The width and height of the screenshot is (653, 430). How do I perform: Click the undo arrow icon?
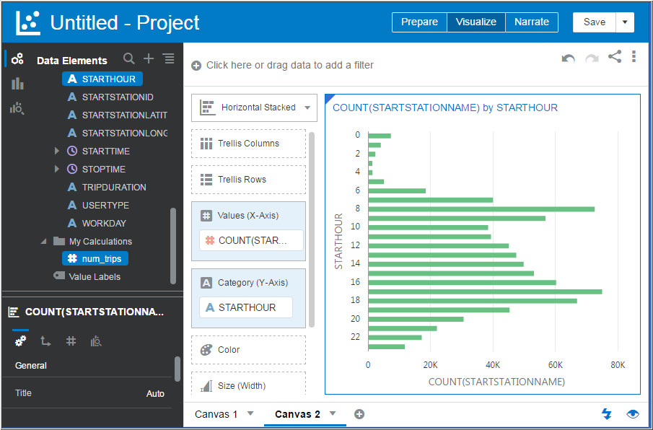(569, 58)
